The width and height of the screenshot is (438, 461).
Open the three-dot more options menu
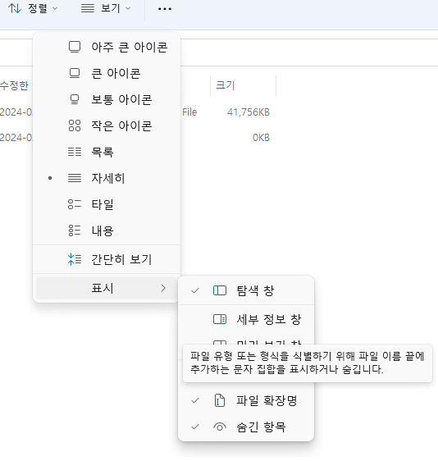click(x=165, y=9)
